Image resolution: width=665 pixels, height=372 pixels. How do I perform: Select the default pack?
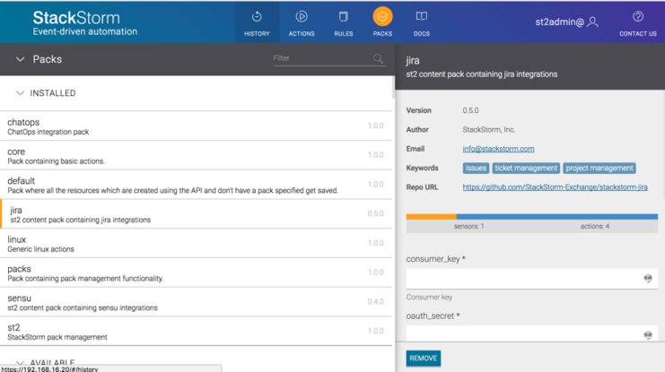(x=196, y=185)
